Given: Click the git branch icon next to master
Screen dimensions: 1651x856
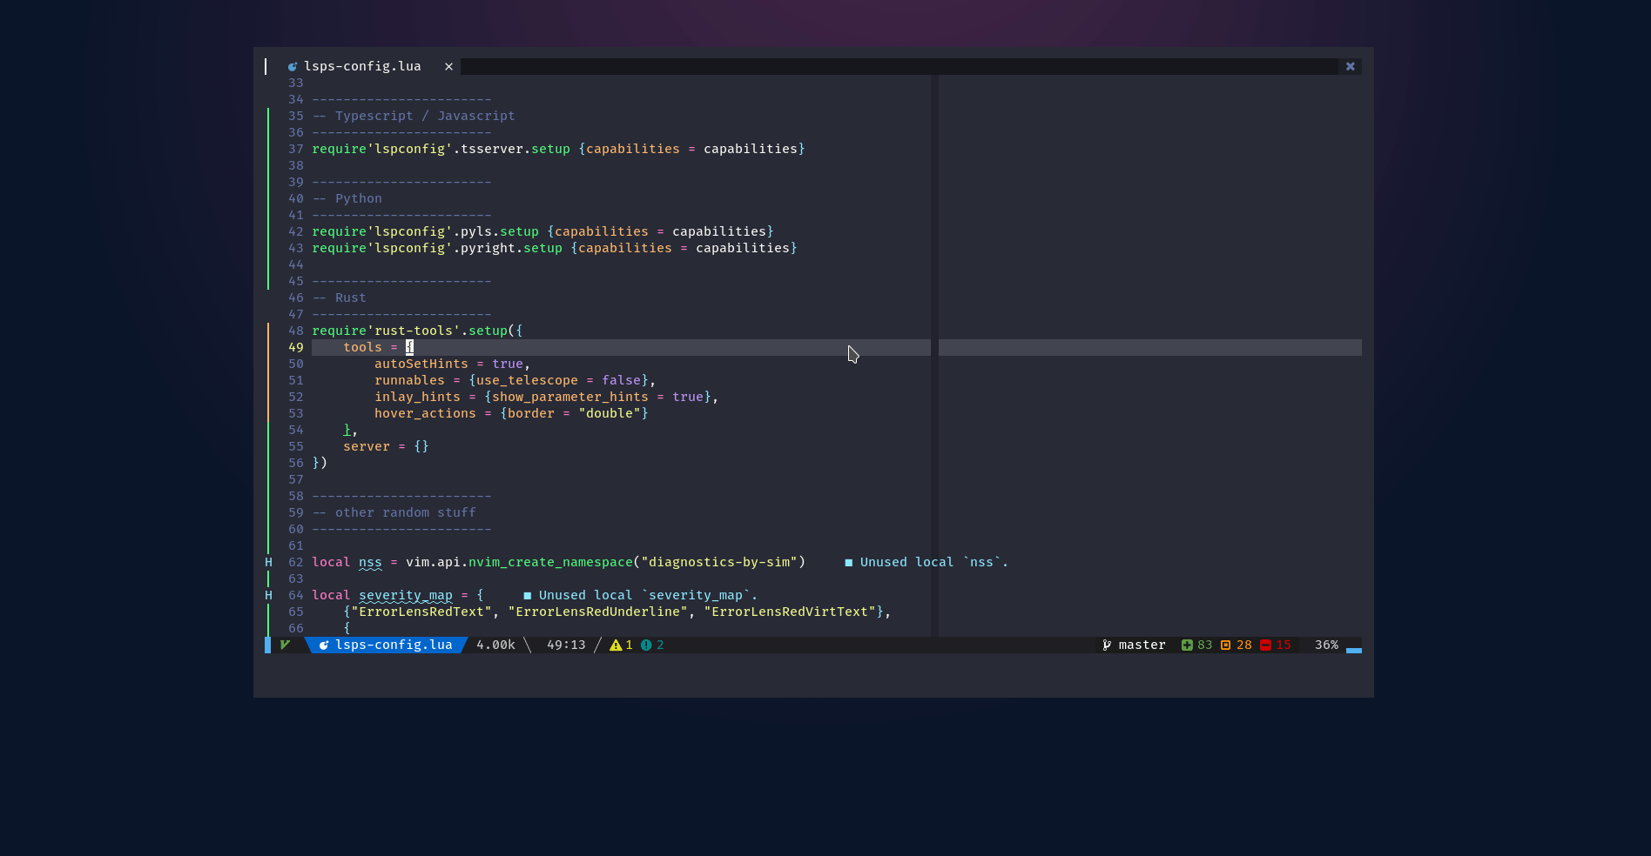Looking at the screenshot, I should coord(1105,645).
